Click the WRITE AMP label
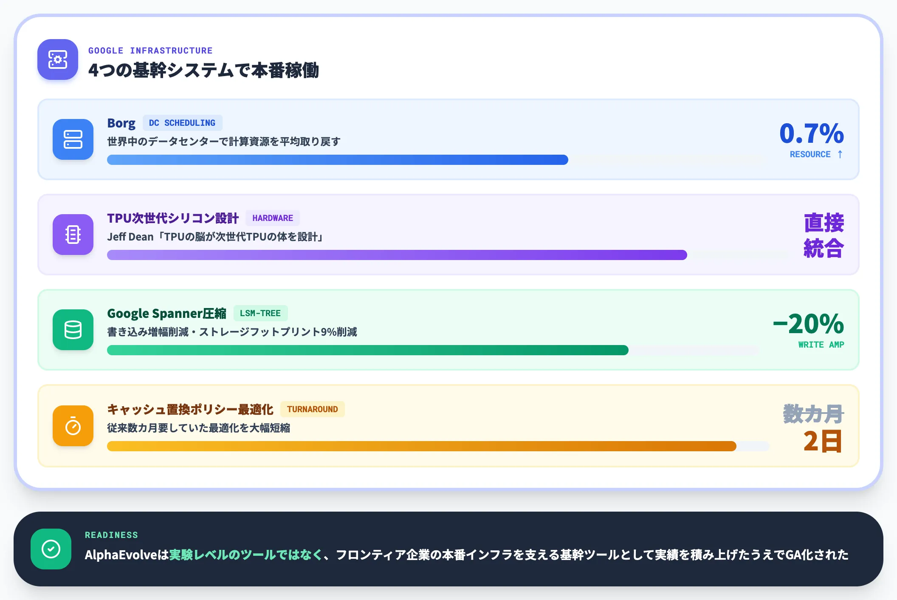The image size is (897, 600). pos(821,345)
